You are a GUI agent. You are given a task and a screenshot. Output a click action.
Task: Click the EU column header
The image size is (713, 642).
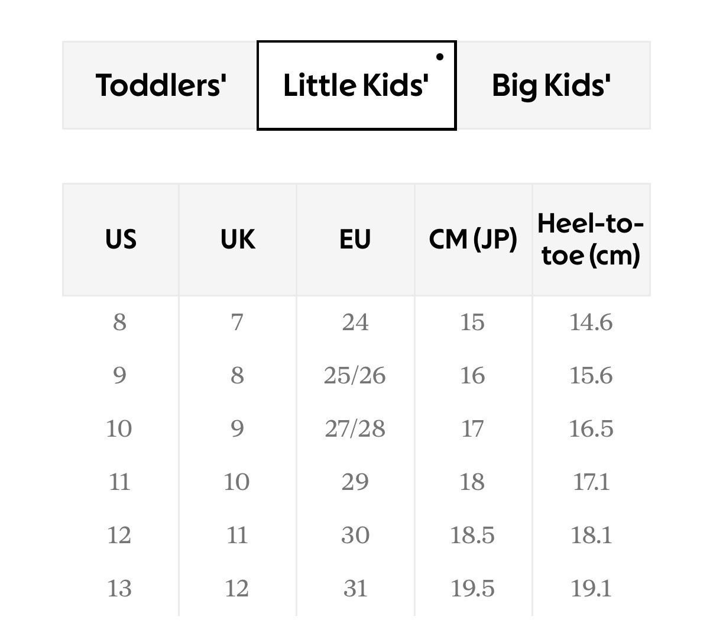[355, 240]
